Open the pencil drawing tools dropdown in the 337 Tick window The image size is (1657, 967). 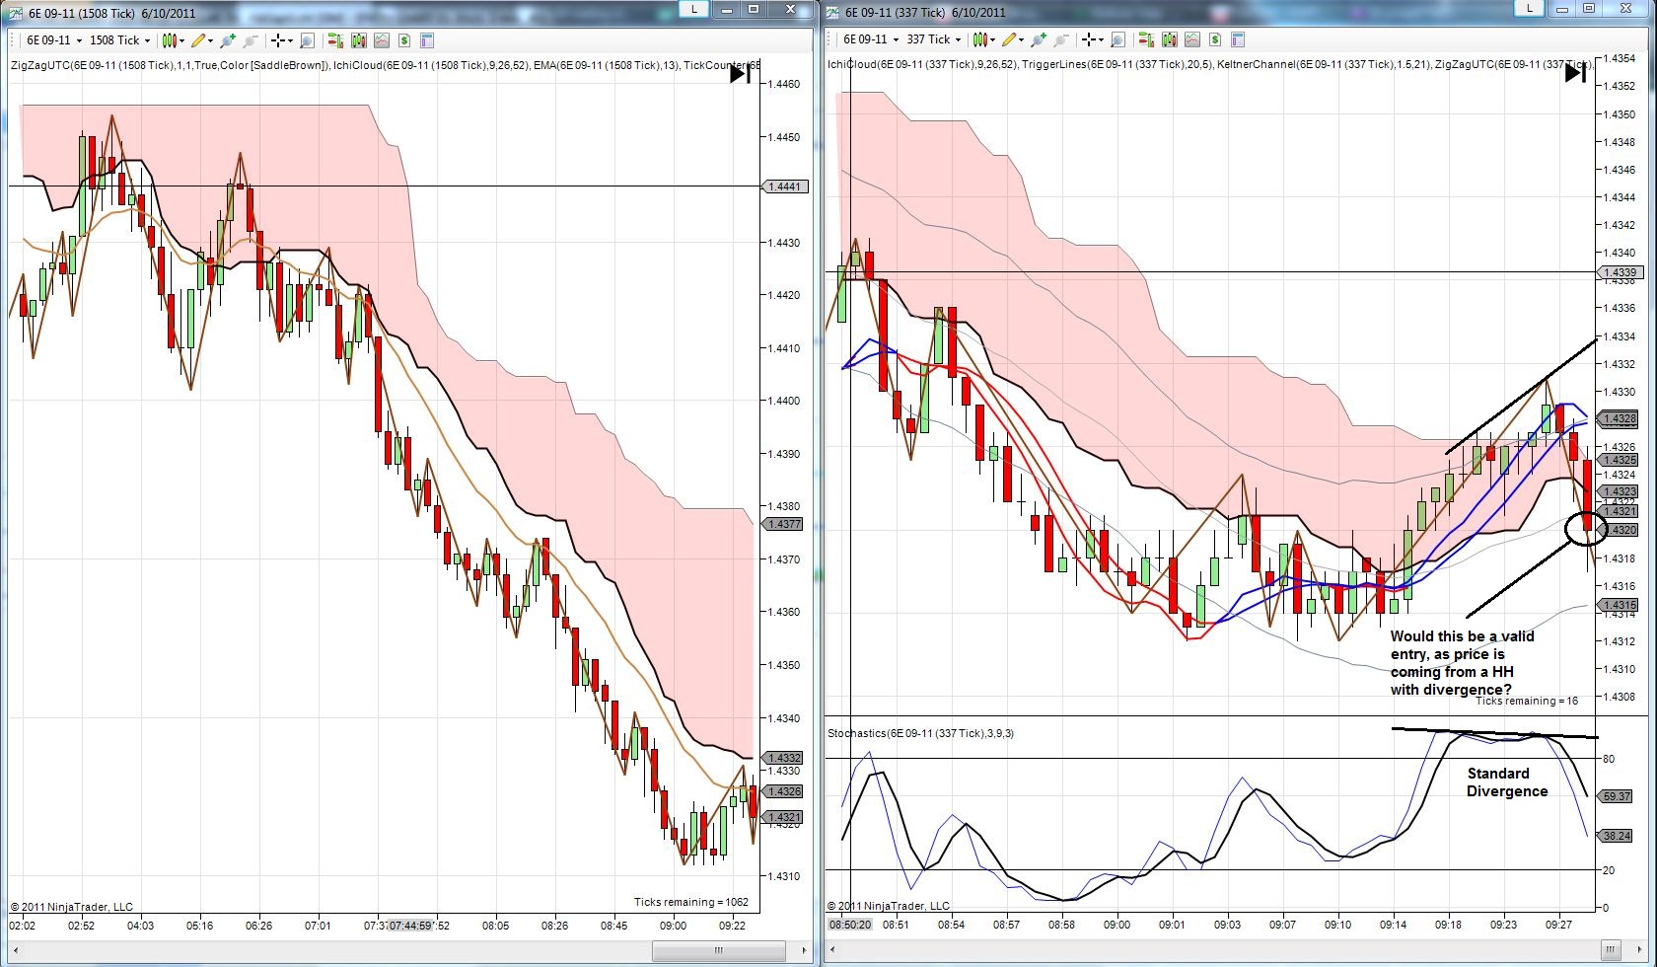[x=1013, y=39]
